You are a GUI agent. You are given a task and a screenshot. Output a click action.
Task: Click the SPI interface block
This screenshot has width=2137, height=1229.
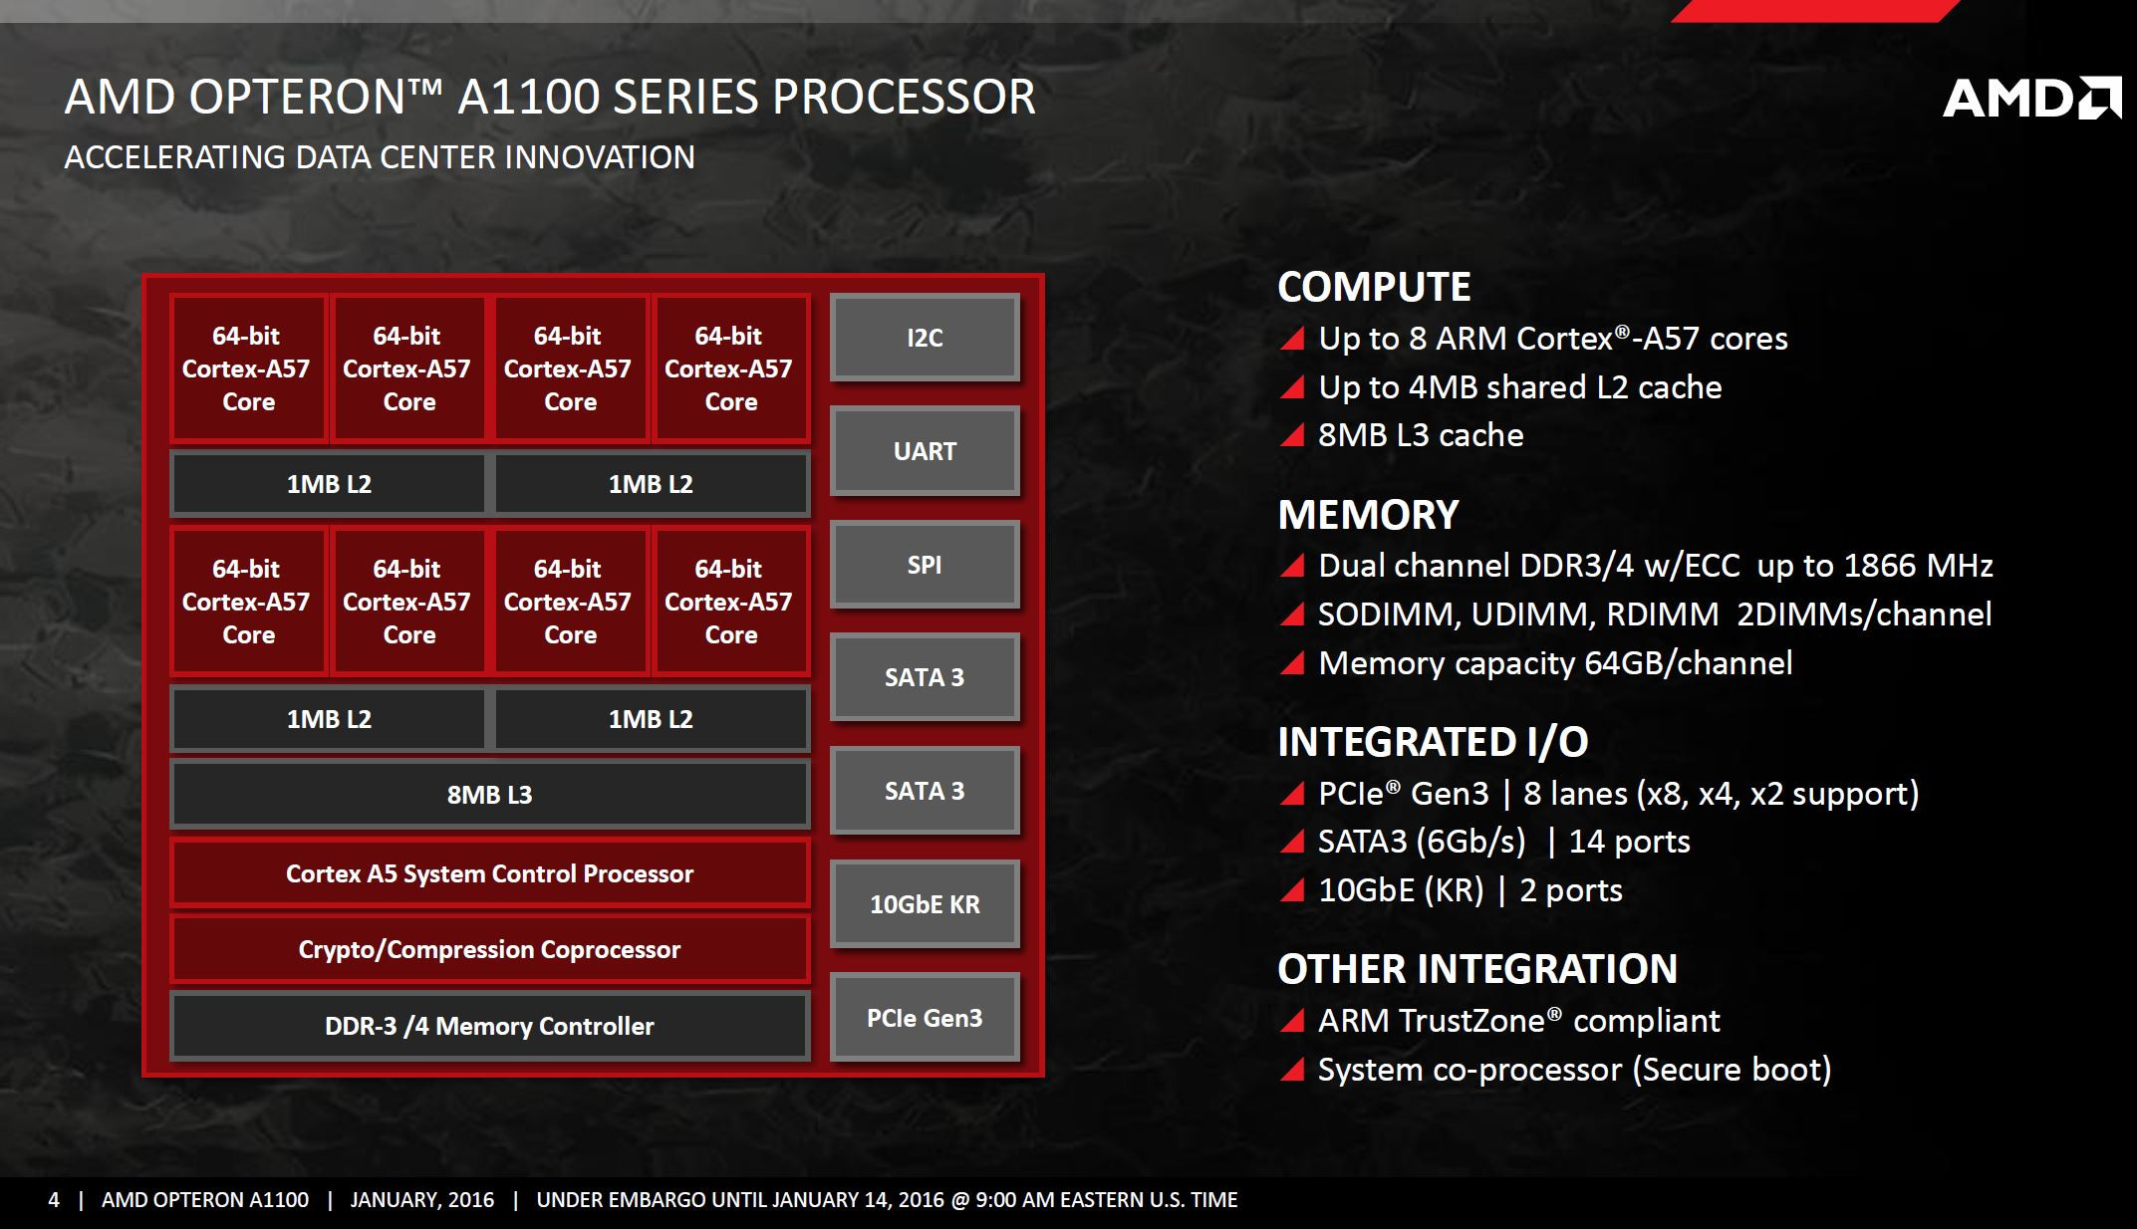tap(925, 565)
